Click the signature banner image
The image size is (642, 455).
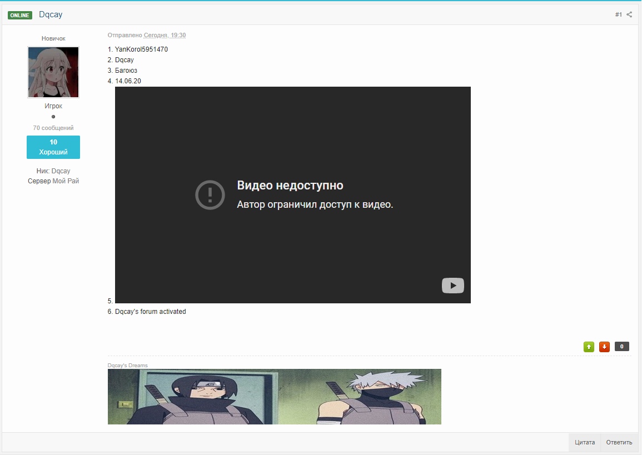[275, 397]
